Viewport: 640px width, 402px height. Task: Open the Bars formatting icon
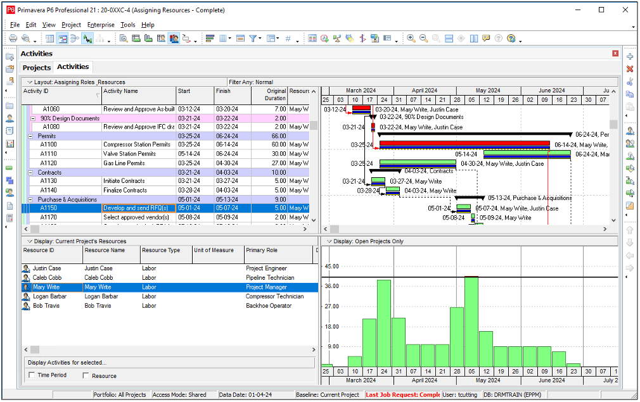point(210,39)
